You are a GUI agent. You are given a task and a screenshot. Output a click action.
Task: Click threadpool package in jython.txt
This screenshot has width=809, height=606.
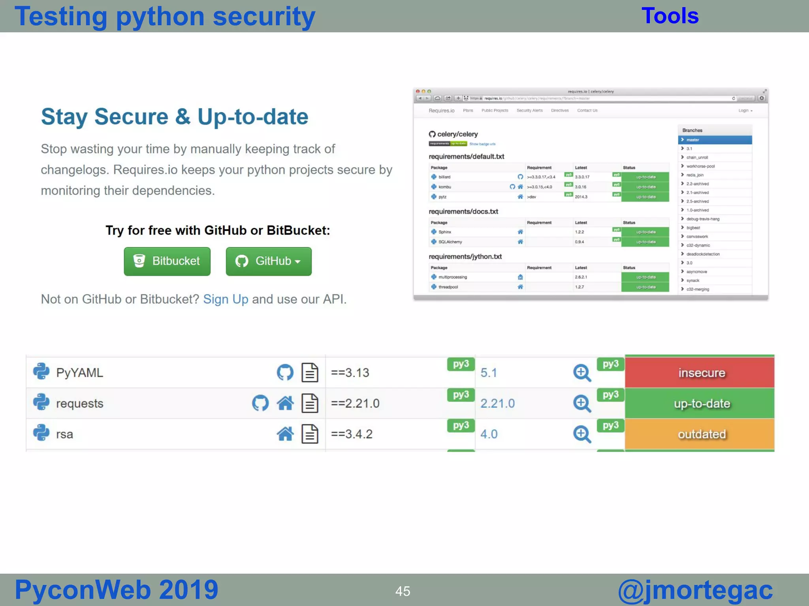(x=448, y=287)
